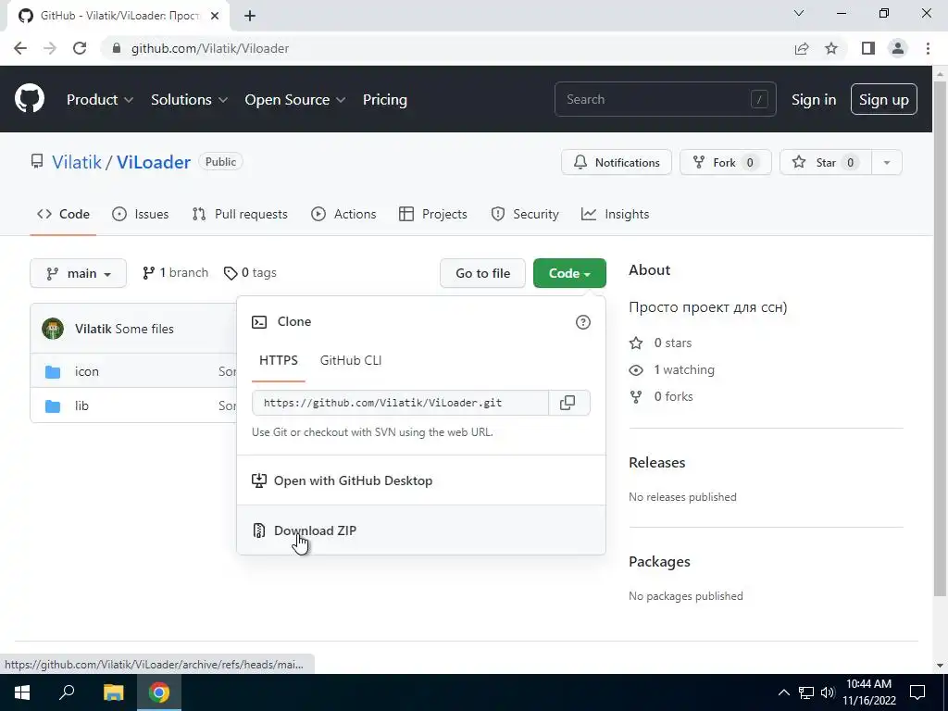Image resolution: width=948 pixels, height=711 pixels.
Task: Close the GitHub ViLoader tab
Action: 215,16
